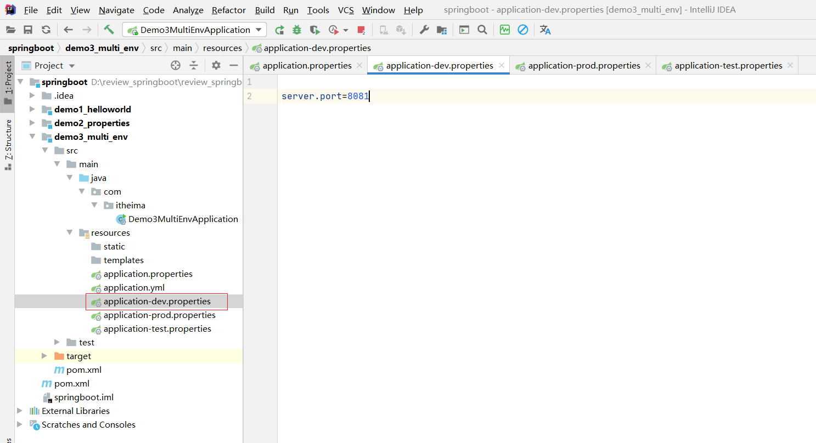Click the Build project hammer icon
The height and width of the screenshot is (443, 816).
[x=109, y=30]
